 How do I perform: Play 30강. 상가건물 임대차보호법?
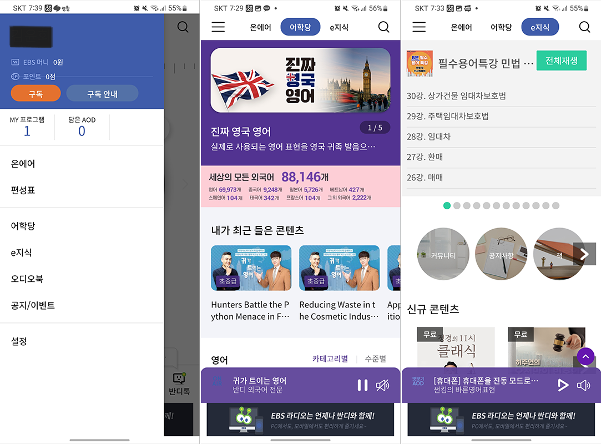501,96
